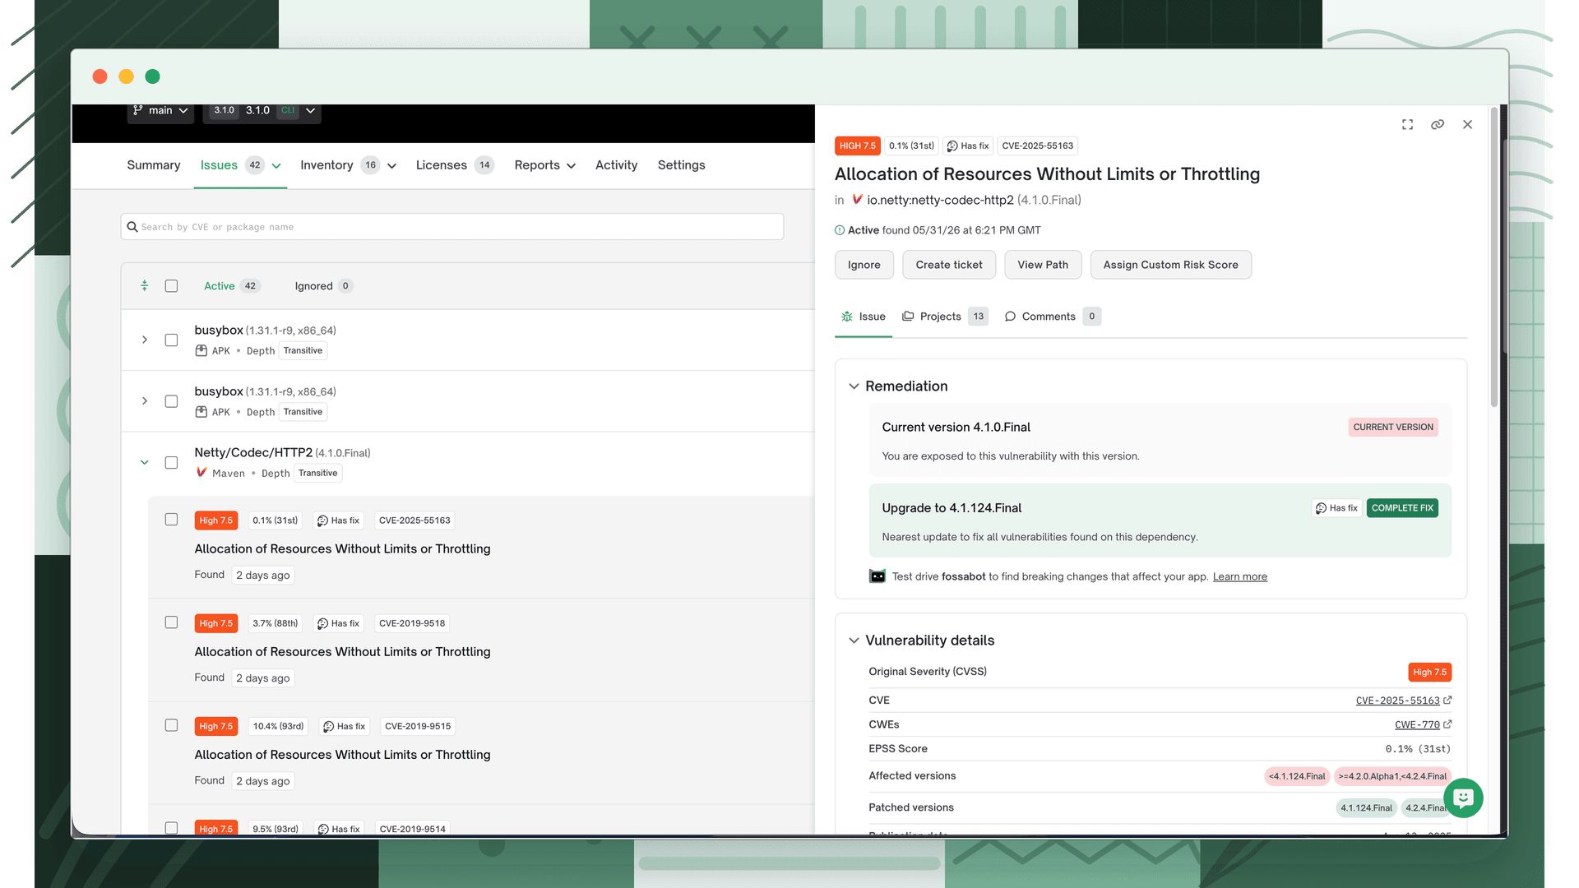Click the Has fix badge in panel header
Screen dimensions: 1579x888
(x=968, y=146)
